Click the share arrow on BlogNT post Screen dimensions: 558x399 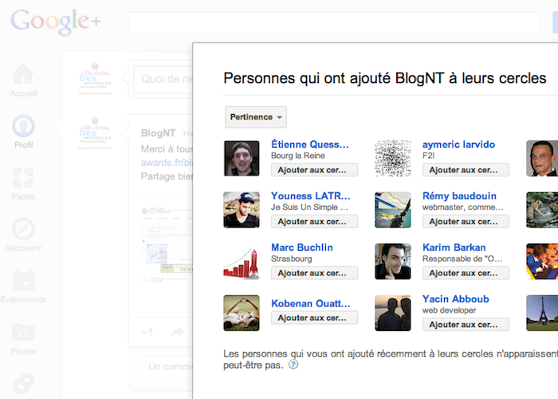click(178, 333)
